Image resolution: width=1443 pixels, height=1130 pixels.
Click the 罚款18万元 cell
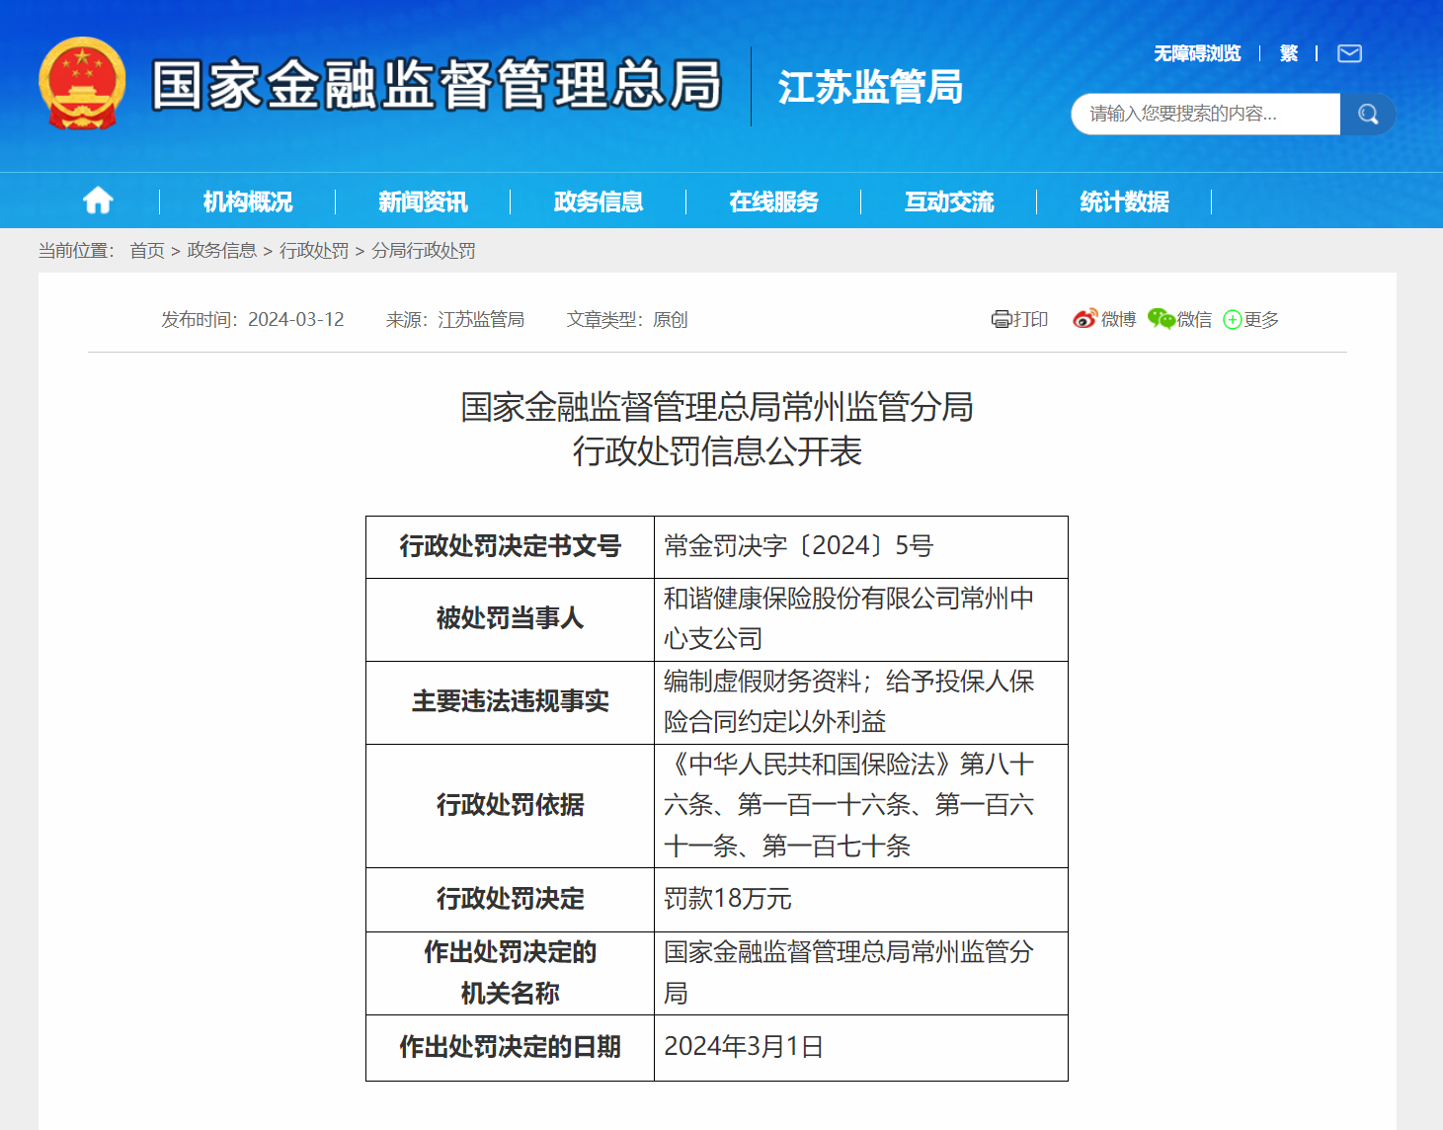pyautogui.click(x=860, y=900)
